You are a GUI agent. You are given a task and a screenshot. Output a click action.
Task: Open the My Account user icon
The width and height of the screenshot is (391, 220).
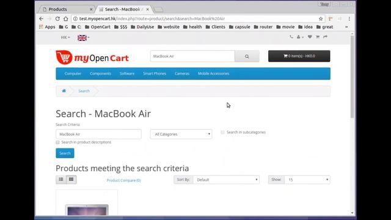point(300,37)
